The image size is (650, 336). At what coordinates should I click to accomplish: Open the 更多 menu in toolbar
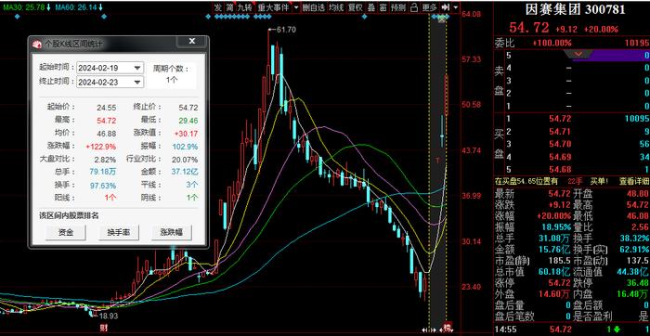pos(429,7)
